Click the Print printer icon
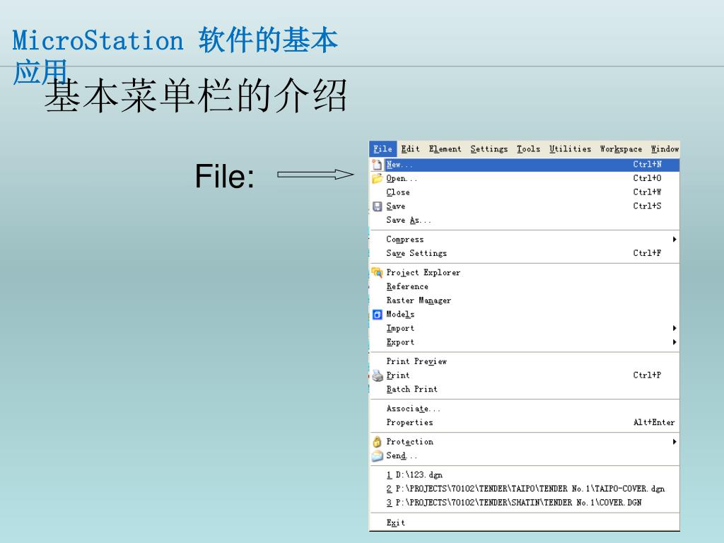 point(378,375)
